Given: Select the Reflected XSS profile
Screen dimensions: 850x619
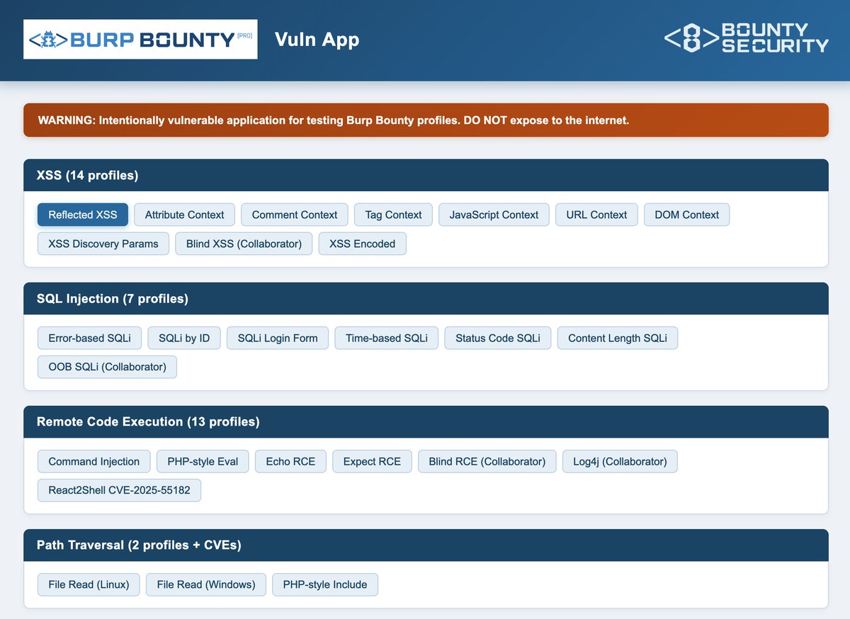Looking at the screenshot, I should [82, 215].
